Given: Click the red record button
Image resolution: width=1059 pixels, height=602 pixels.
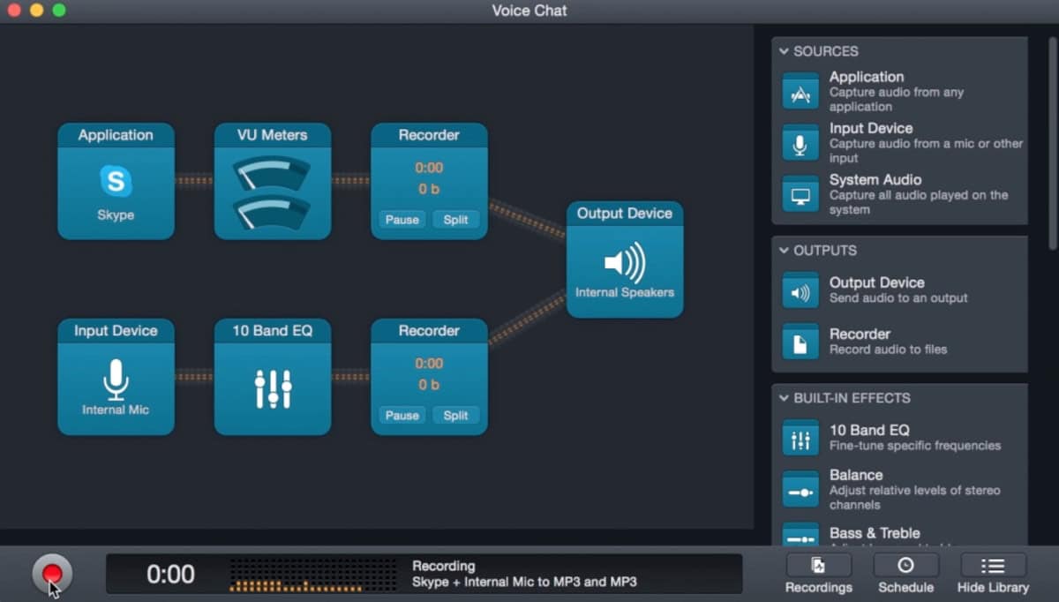Looking at the screenshot, I should click(52, 574).
